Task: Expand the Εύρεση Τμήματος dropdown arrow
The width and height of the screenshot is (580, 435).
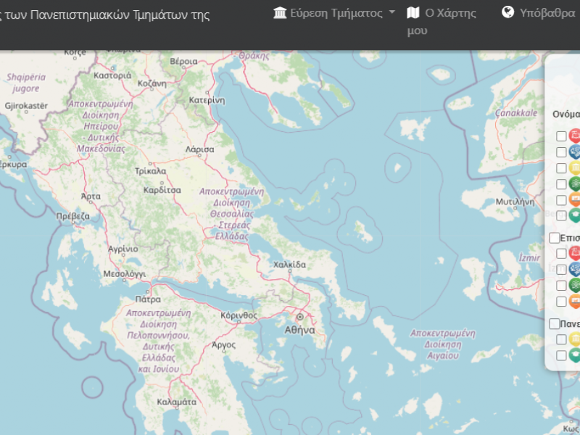Action: pyautogui.click(x=392, y=13)
